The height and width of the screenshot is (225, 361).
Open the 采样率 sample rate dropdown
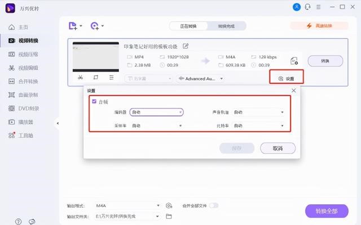pyautogui.click(x=157, y=125)
